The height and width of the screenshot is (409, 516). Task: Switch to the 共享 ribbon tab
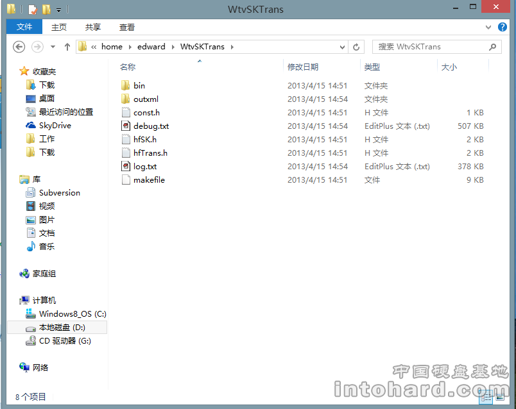click(x=93, y=28)
